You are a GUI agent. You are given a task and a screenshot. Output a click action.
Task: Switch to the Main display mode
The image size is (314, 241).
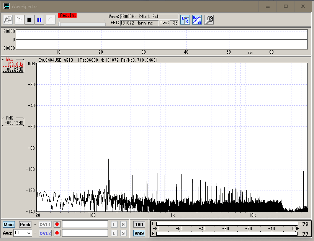(x=8, y=225)
